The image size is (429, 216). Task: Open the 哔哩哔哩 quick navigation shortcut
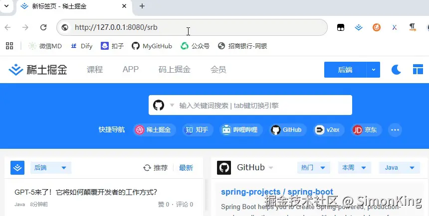tap(241, 130)
